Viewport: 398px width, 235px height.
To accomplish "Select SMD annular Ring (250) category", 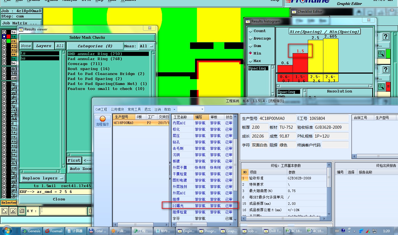I will tap(108, 54).
